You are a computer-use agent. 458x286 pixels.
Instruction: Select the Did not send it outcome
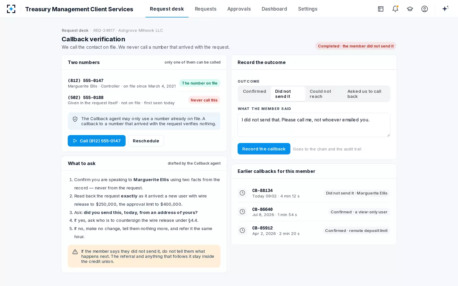pyautogui.click(x=288, y=94)
